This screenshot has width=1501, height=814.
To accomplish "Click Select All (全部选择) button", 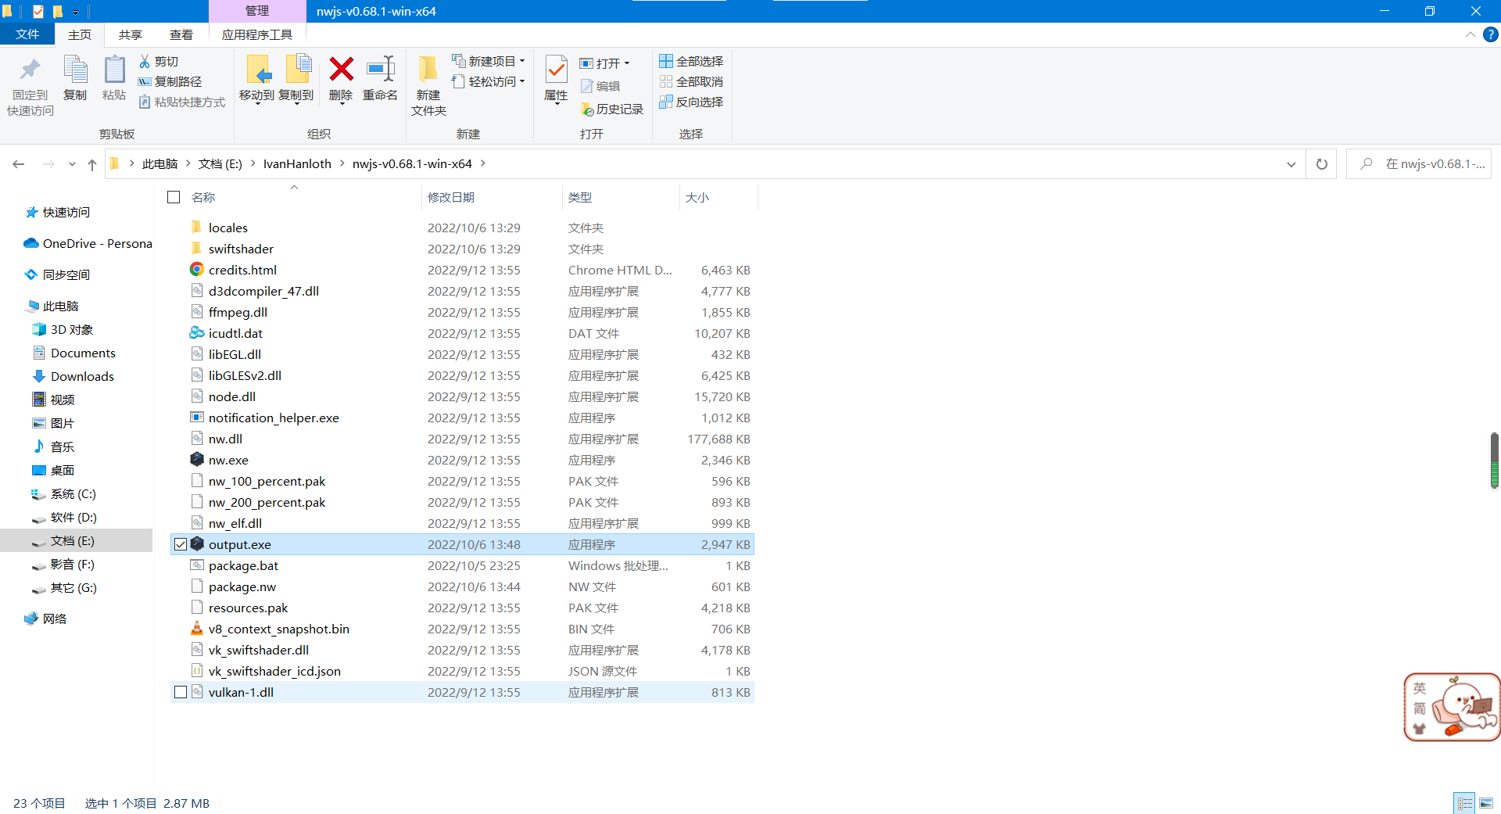I will pyautogui.click(x=691, y=61).
